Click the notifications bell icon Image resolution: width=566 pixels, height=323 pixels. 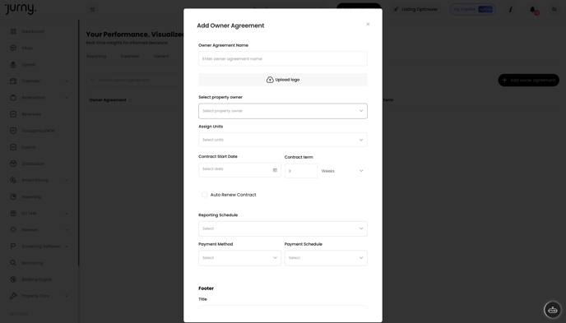pyautogui.click(x=532, y=9)
